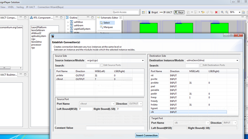Switch to the Brigid perspective
This screenshot has height=139, width=248.
click(153, 12)
